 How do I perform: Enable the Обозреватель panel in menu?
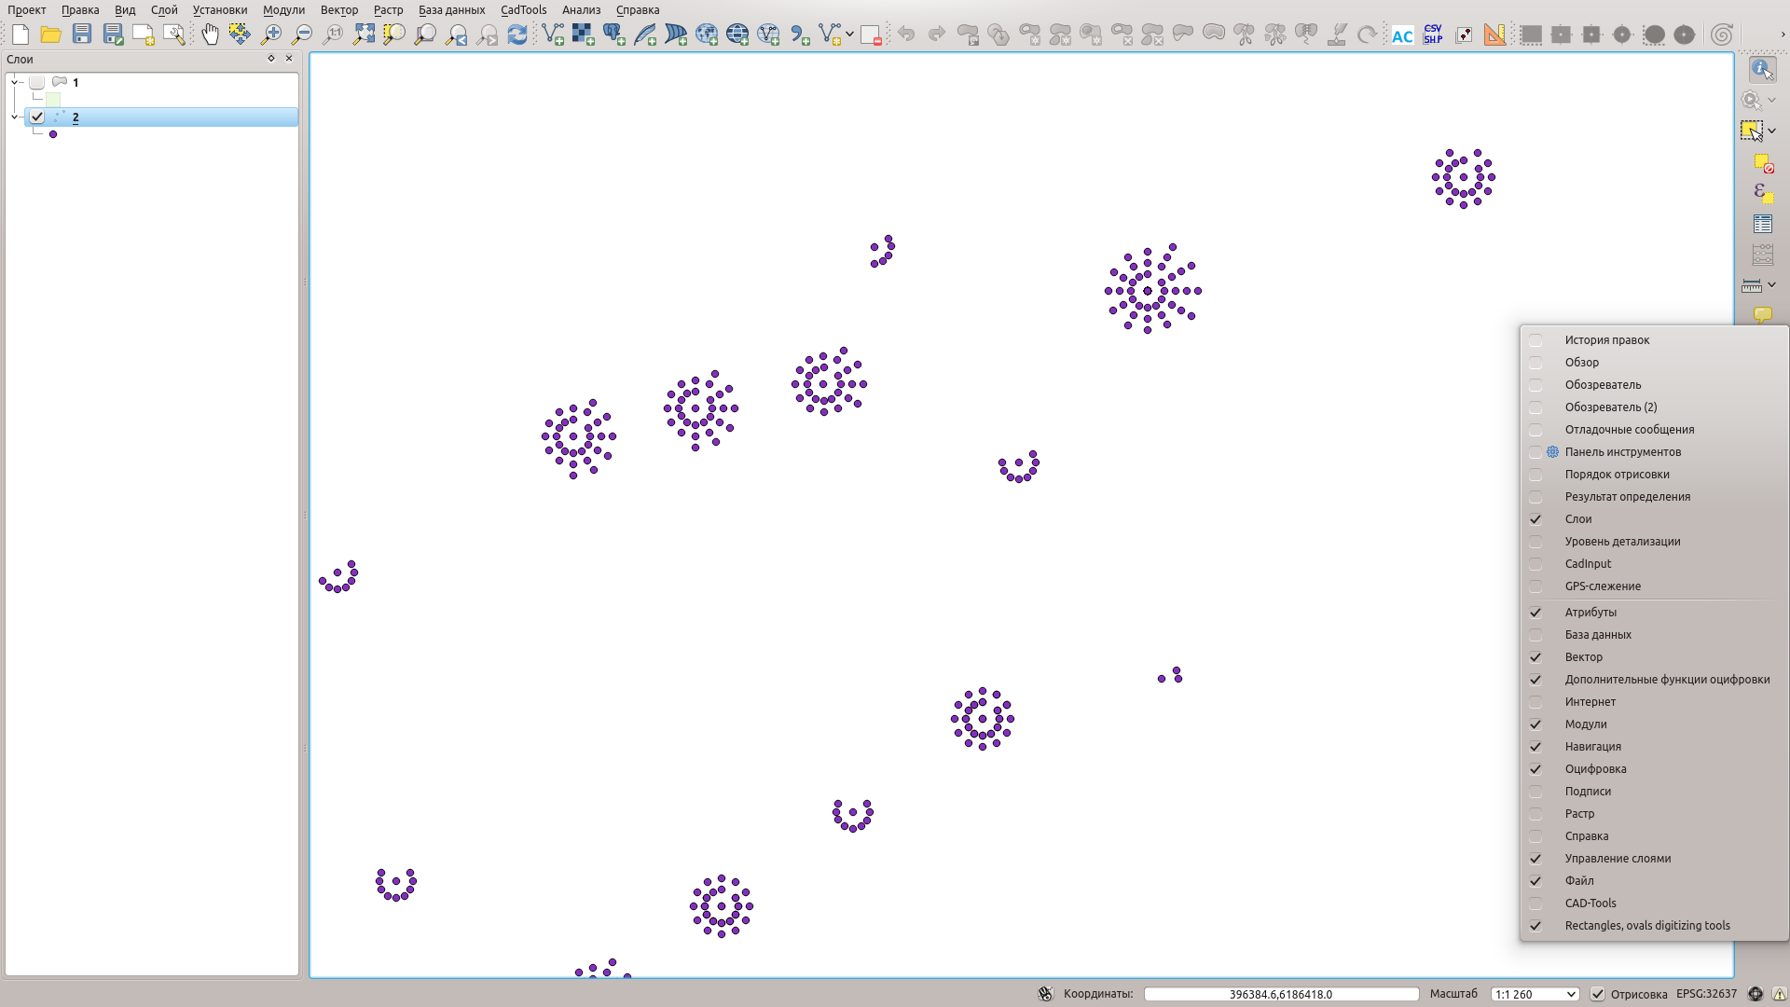(x=1603, y=384)
